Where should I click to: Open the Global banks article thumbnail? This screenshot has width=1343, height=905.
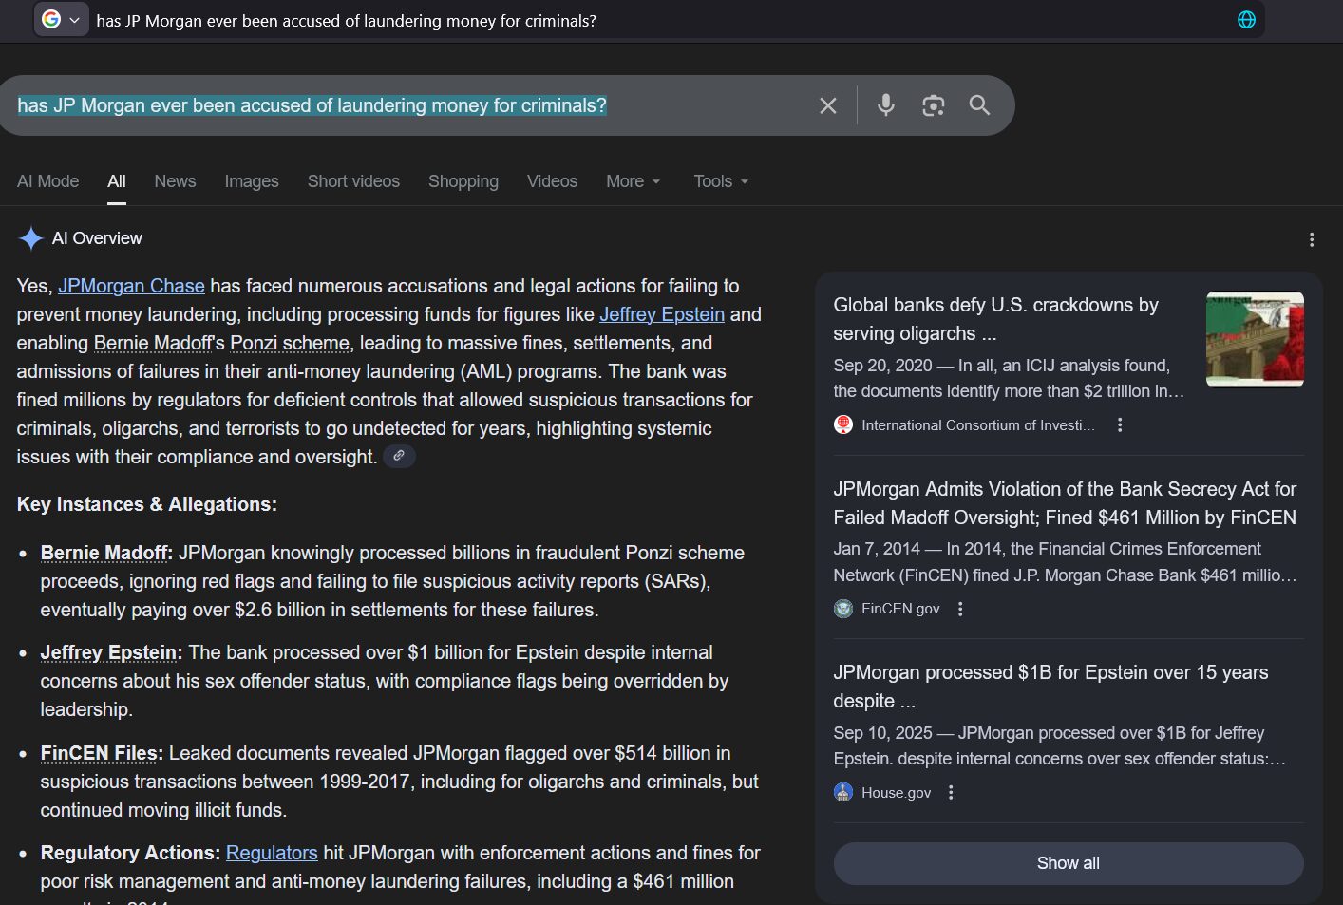(1254, 339)
